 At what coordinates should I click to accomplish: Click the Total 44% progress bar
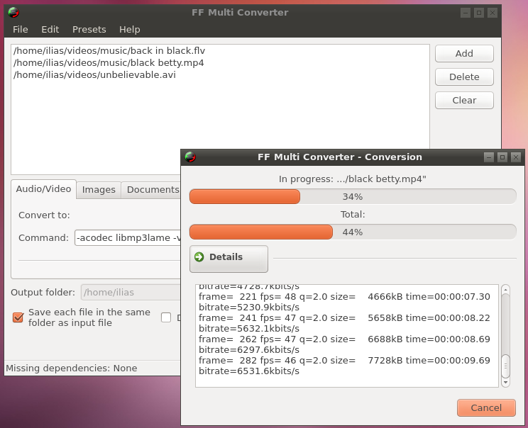point(353,232)
